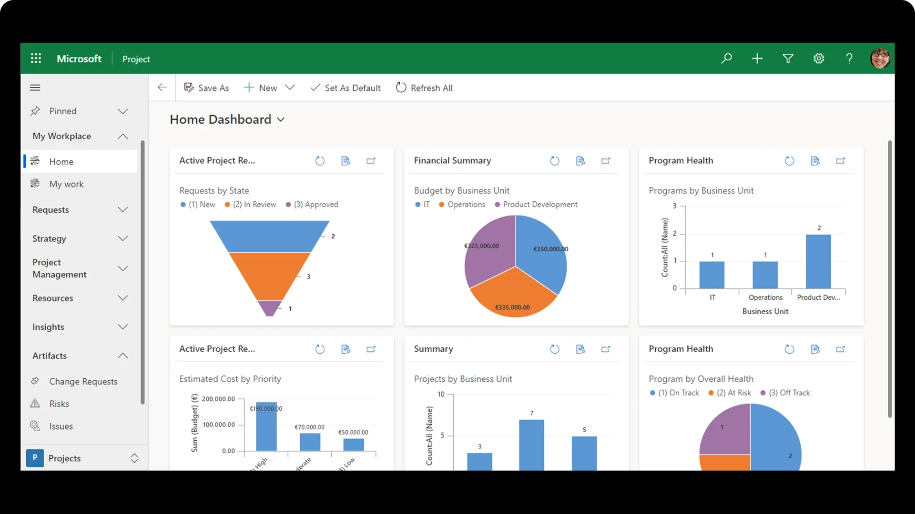The width and height of the screenshot is (915, 514).
Task: Click the Refresh All button
Action: [x=424, y=88]
